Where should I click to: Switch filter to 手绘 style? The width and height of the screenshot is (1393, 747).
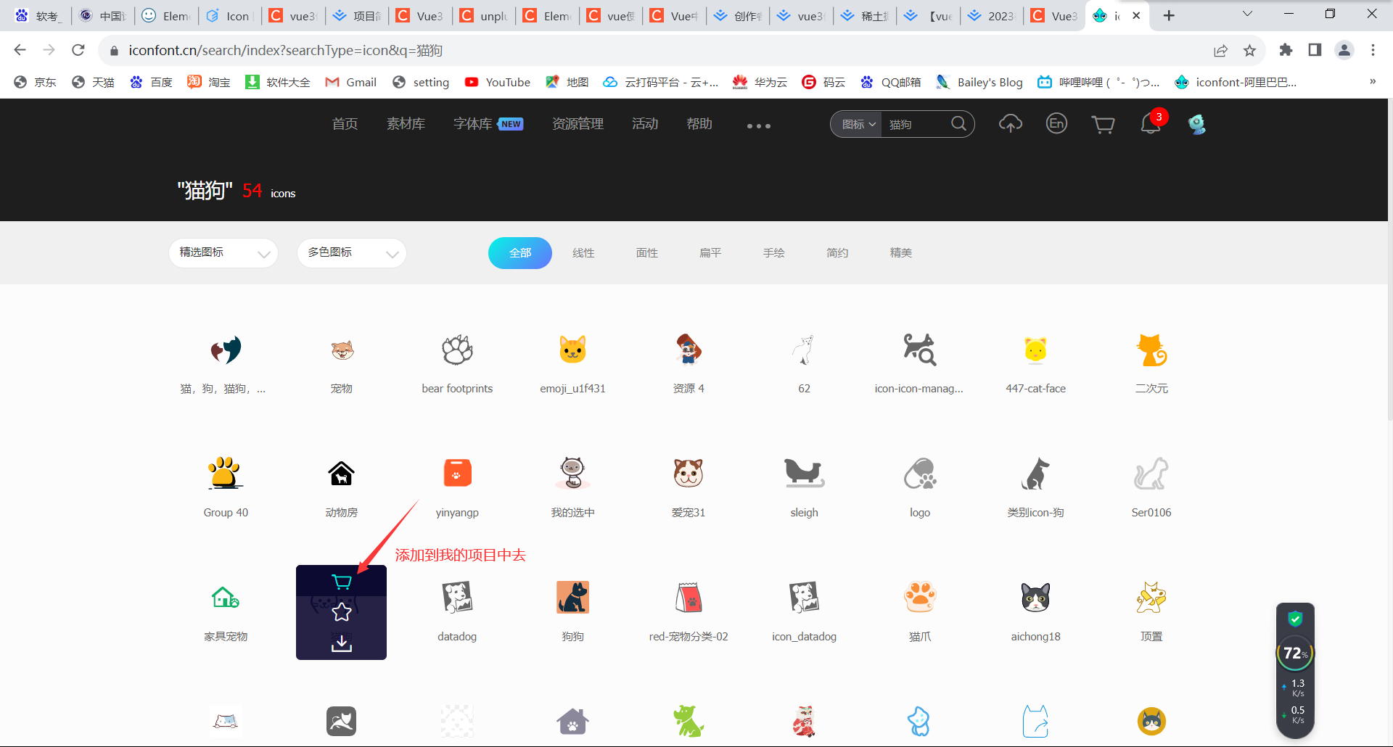click(773, 252)
